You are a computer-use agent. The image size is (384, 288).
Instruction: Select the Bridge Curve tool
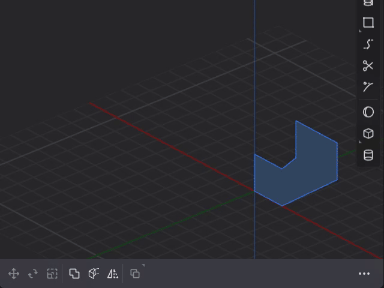[x=368, y=86]
